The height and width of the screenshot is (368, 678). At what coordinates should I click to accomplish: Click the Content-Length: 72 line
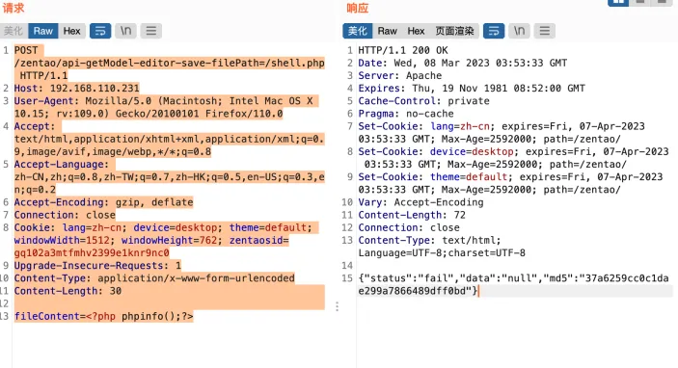pos(412,215)
